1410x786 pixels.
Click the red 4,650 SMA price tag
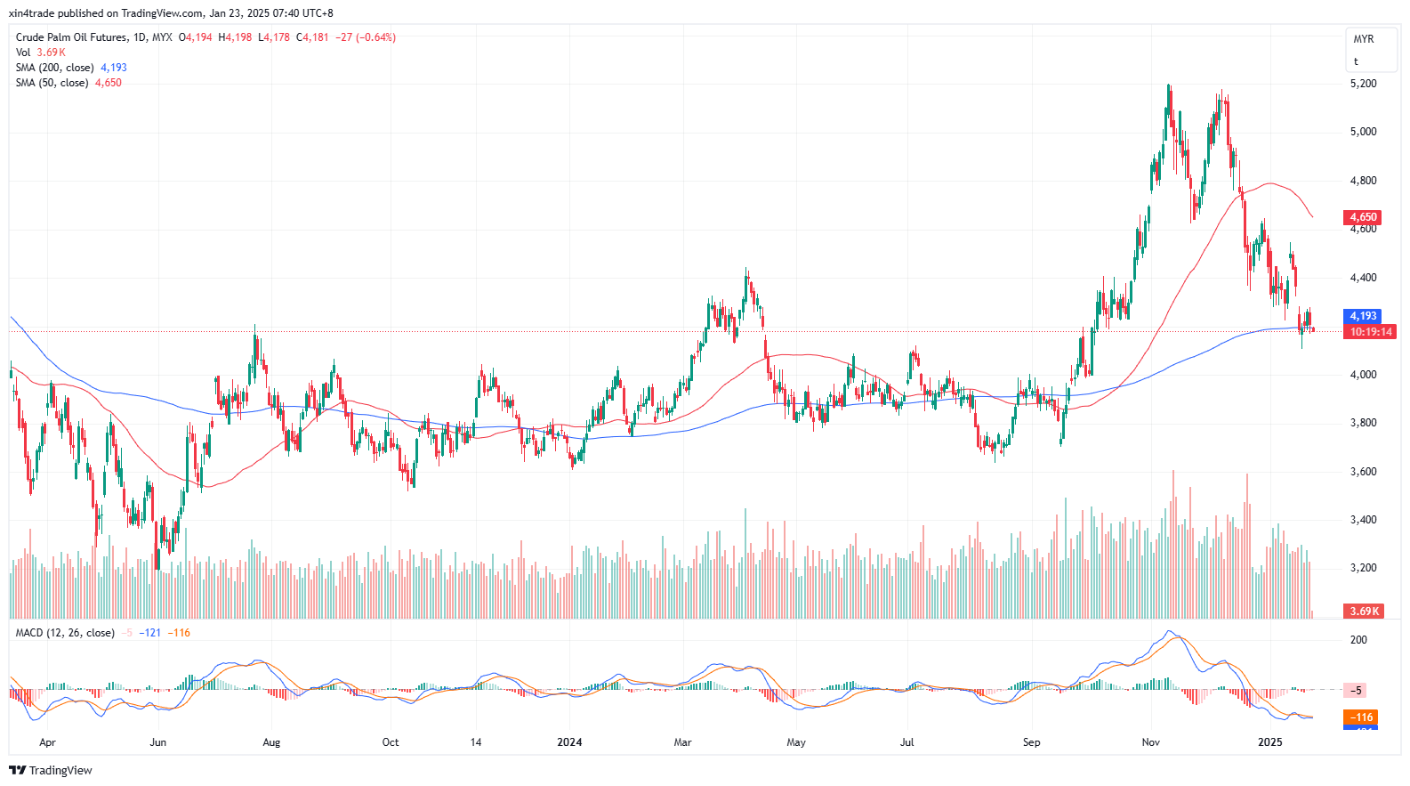[1363, 217]
